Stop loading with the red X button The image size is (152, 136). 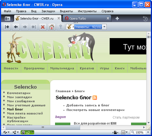43,27
